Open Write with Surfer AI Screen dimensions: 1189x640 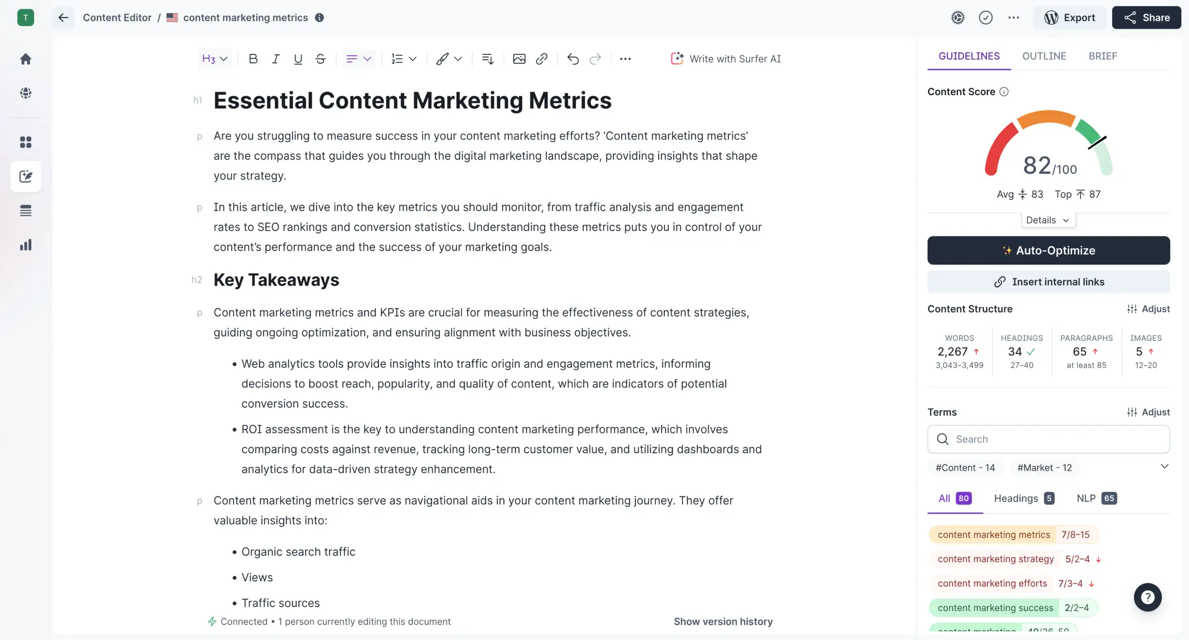click(x=725, y=58)
